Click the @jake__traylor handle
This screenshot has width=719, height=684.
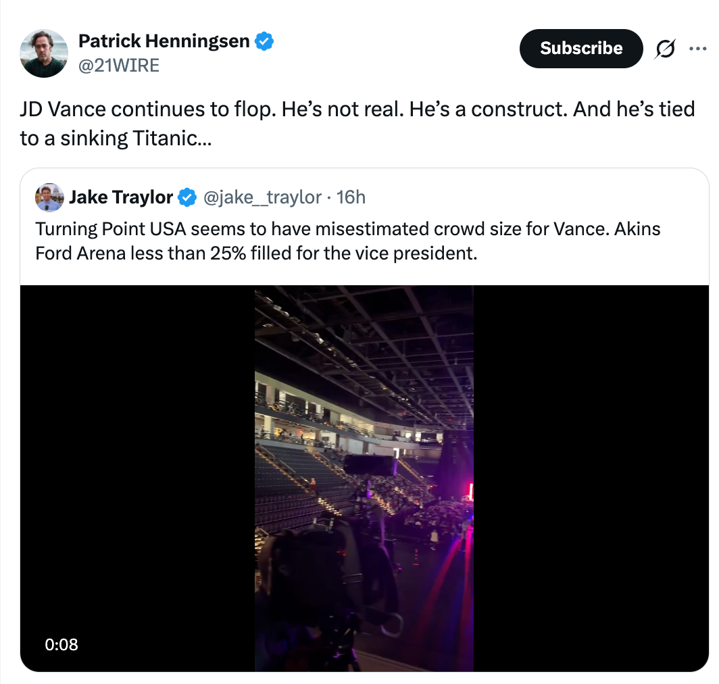[x=262, y=197]
